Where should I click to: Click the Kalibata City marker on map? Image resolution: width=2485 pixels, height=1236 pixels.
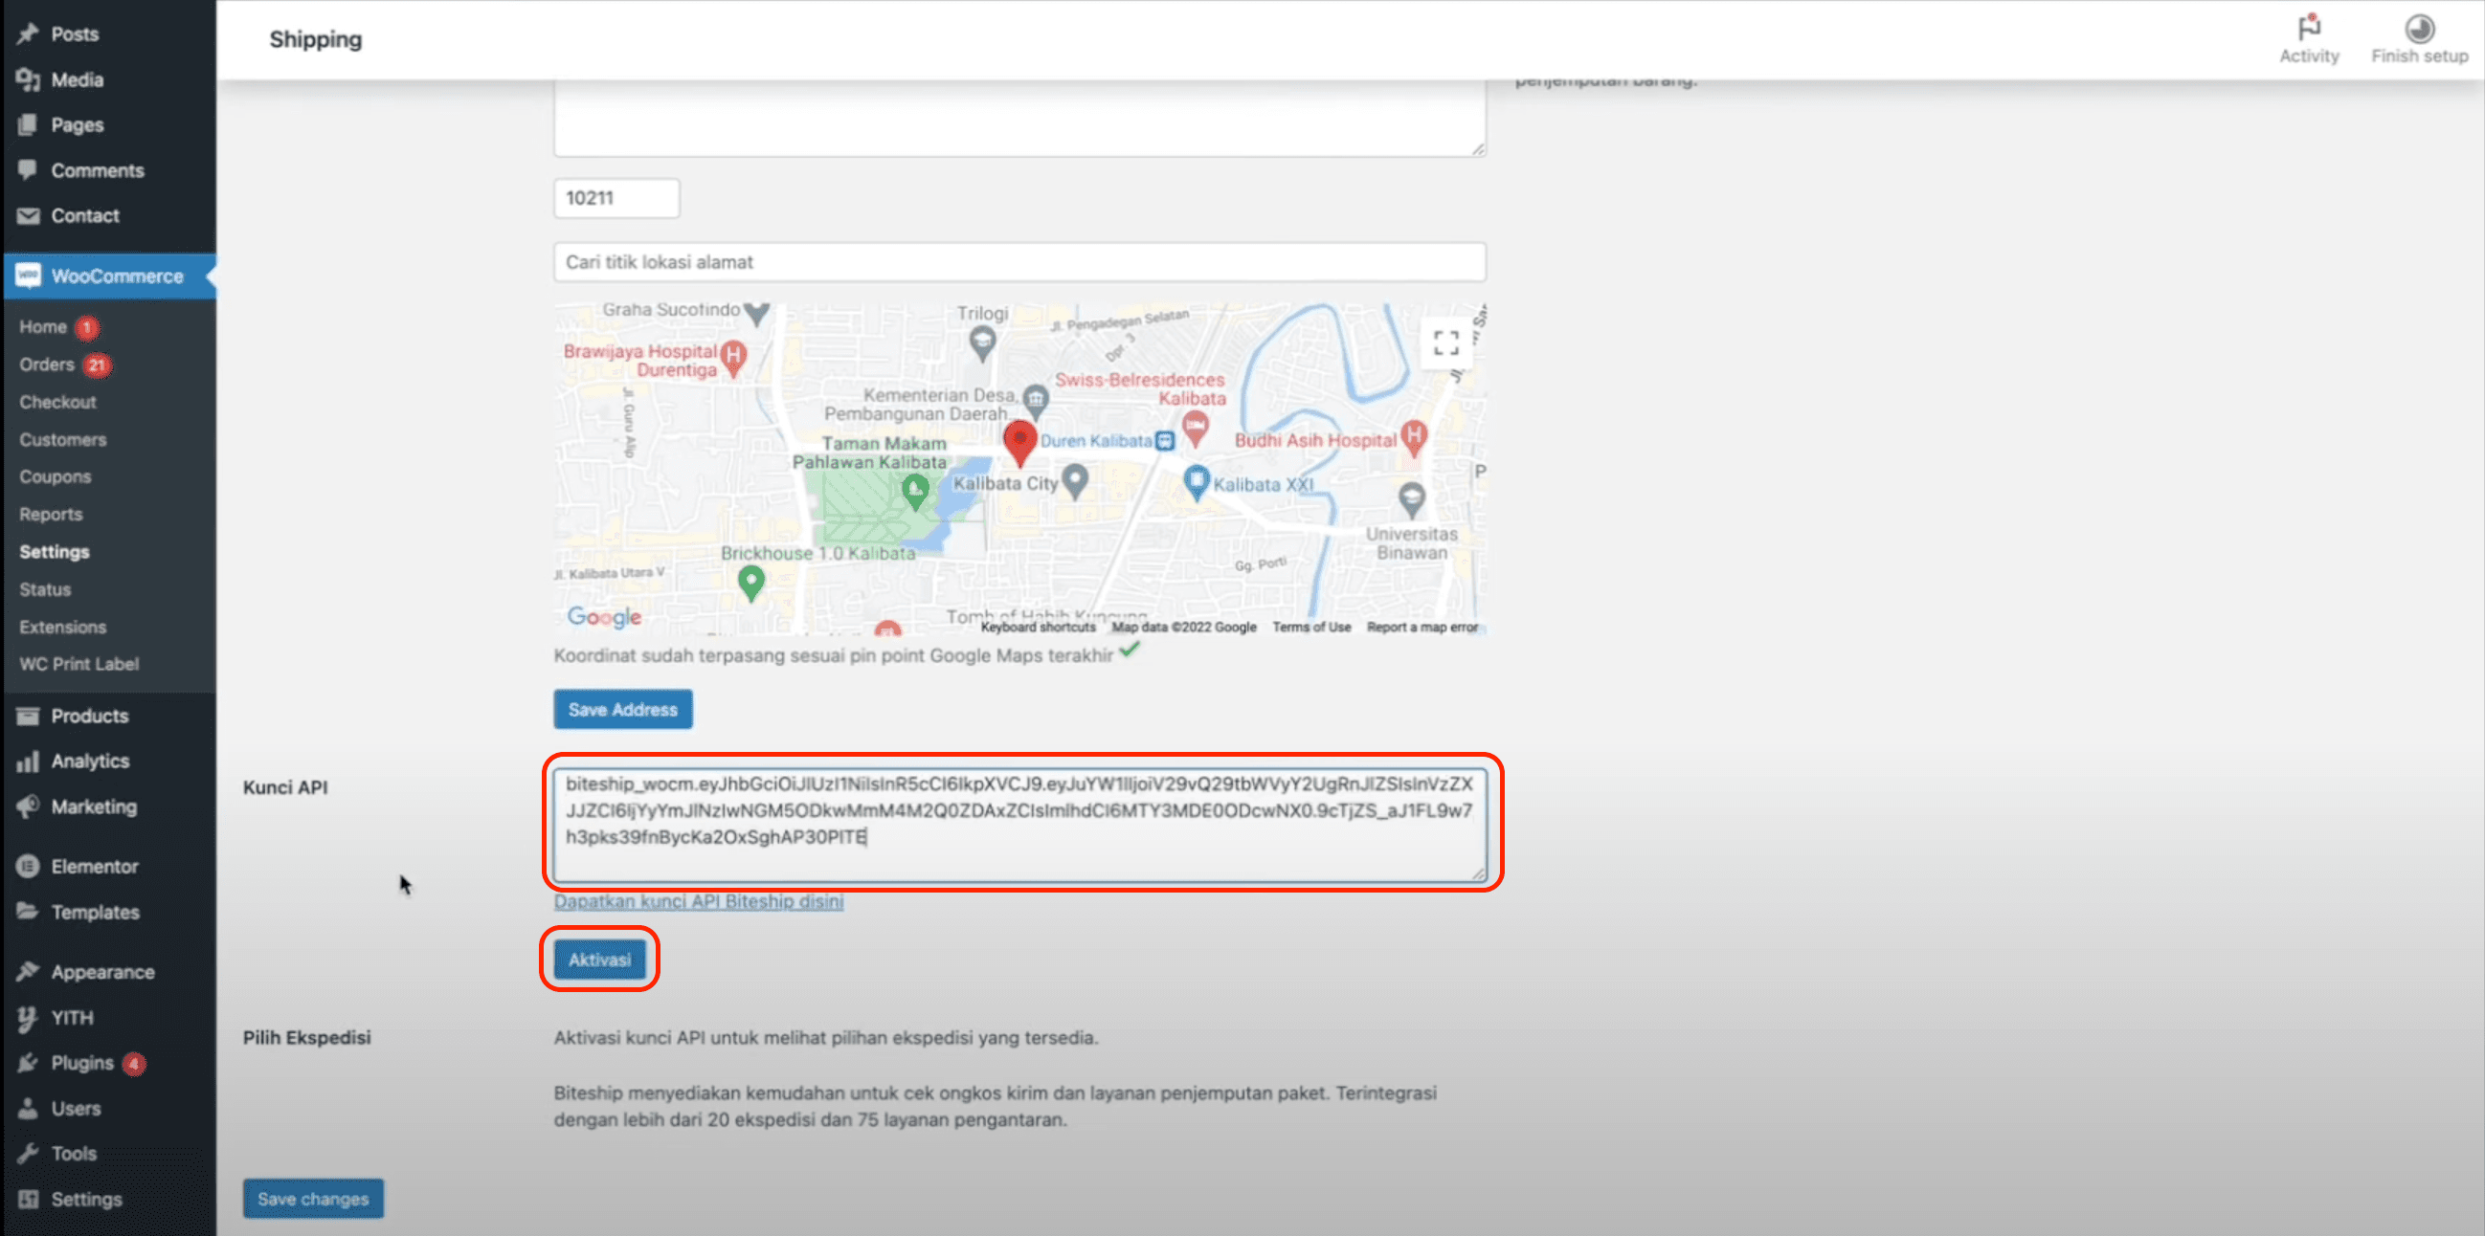1074,480
